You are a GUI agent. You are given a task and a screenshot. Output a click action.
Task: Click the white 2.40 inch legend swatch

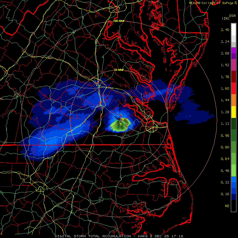click(x=234, y=29)
